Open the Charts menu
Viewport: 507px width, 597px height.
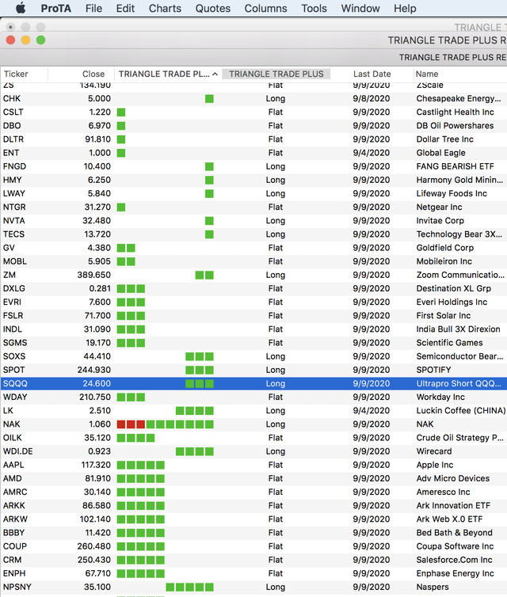coord(165,9)
